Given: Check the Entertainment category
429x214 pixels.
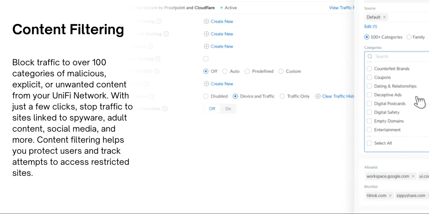Looking at the screenshot, I should point(369,130).
